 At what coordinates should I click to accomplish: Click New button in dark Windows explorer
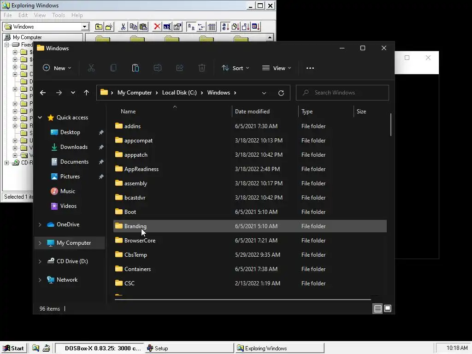click(x=57, y=68)
